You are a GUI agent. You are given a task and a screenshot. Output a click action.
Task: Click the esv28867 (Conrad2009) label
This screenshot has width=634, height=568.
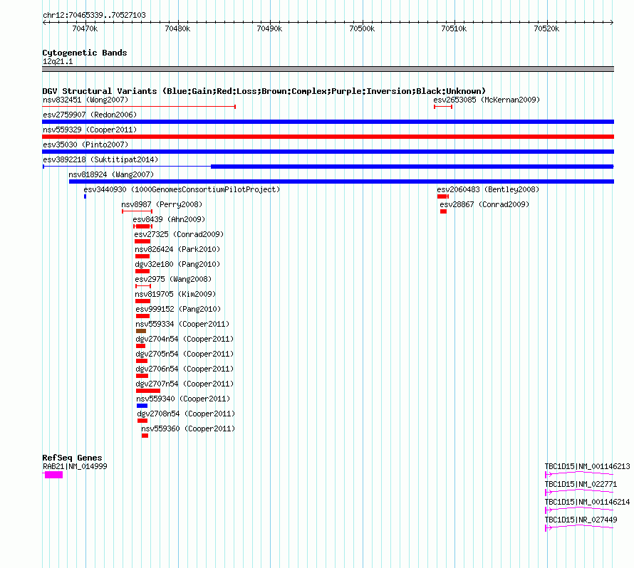click(x=484, y=204)
